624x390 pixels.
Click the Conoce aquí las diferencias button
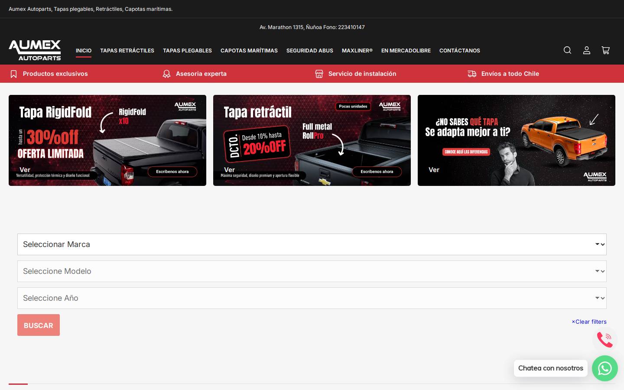click(466, 152)
